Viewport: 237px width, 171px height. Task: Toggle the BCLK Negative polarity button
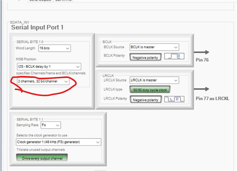[x=145, y=57]
